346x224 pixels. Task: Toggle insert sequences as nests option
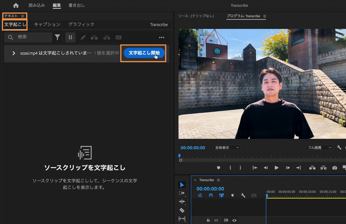click(x=200, y=195)
